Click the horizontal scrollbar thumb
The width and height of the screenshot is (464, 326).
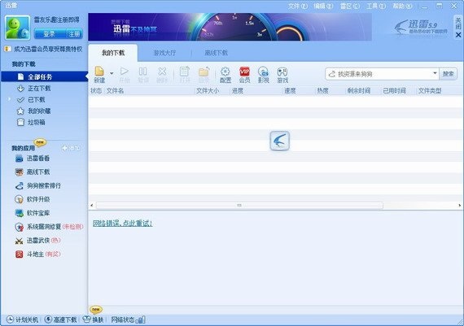239,205
